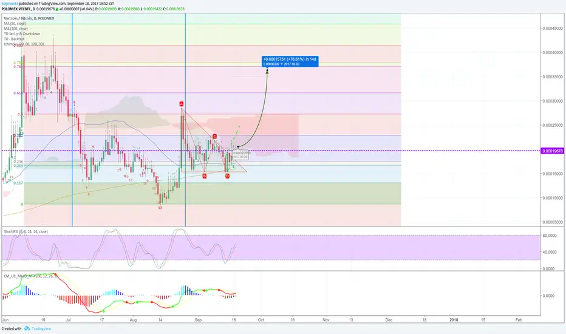Click the 0.00015000 price axis value
566x334 pixels.
553,174
